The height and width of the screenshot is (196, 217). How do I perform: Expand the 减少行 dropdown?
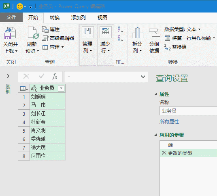pos(108,51)
